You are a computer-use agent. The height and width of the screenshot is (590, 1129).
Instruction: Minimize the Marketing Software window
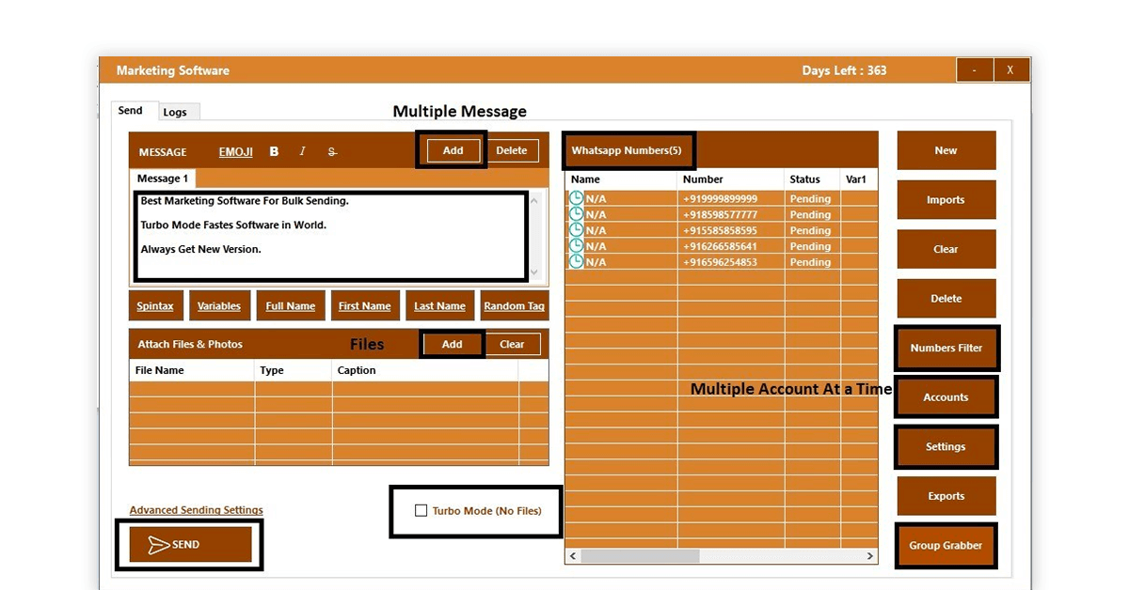(x=975, y=70)
